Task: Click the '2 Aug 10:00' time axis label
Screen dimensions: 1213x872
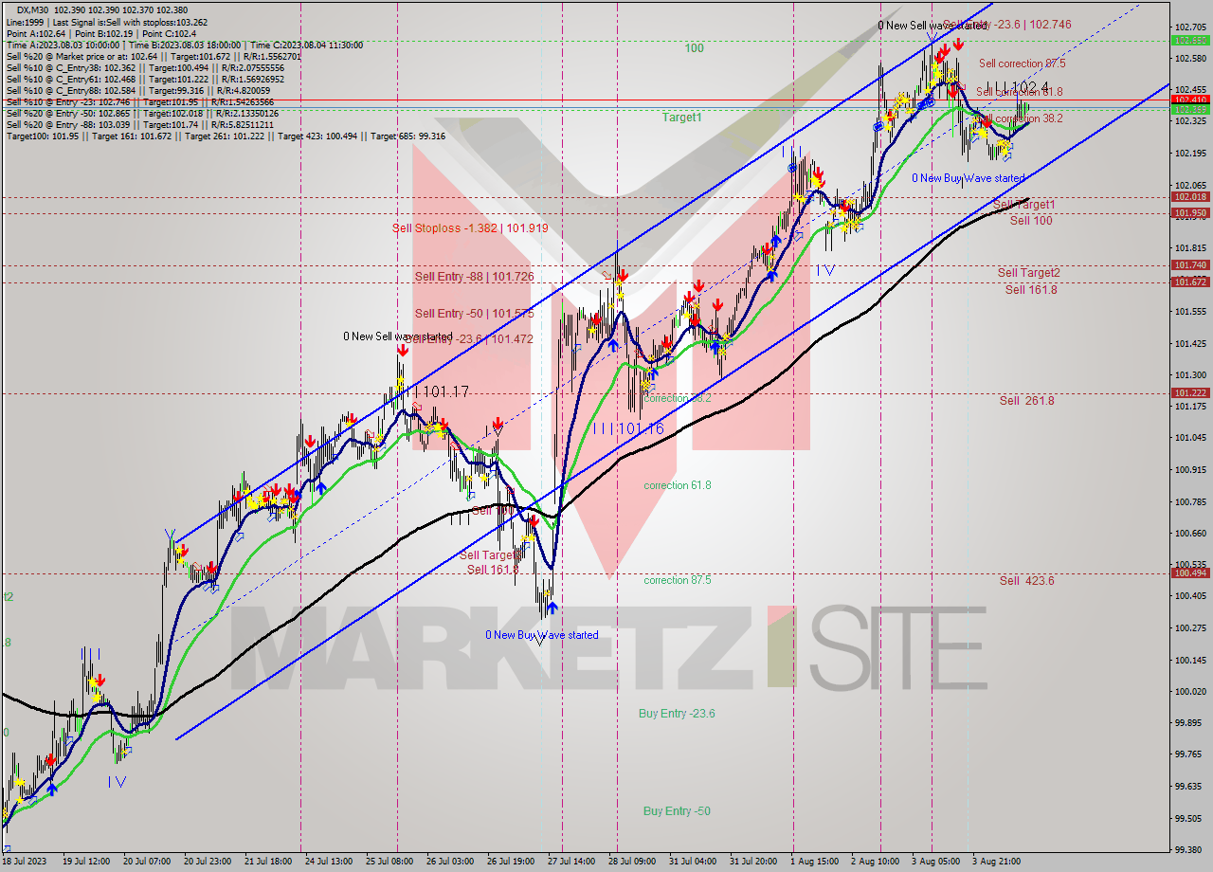Action: click(875, 862)
